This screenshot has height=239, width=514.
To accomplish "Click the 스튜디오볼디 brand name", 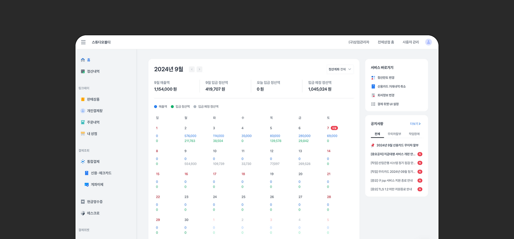I will (x=101, y=42).
